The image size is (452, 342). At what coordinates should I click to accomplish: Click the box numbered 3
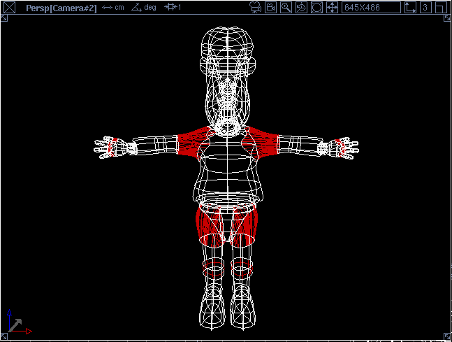(x=425, y=8)
